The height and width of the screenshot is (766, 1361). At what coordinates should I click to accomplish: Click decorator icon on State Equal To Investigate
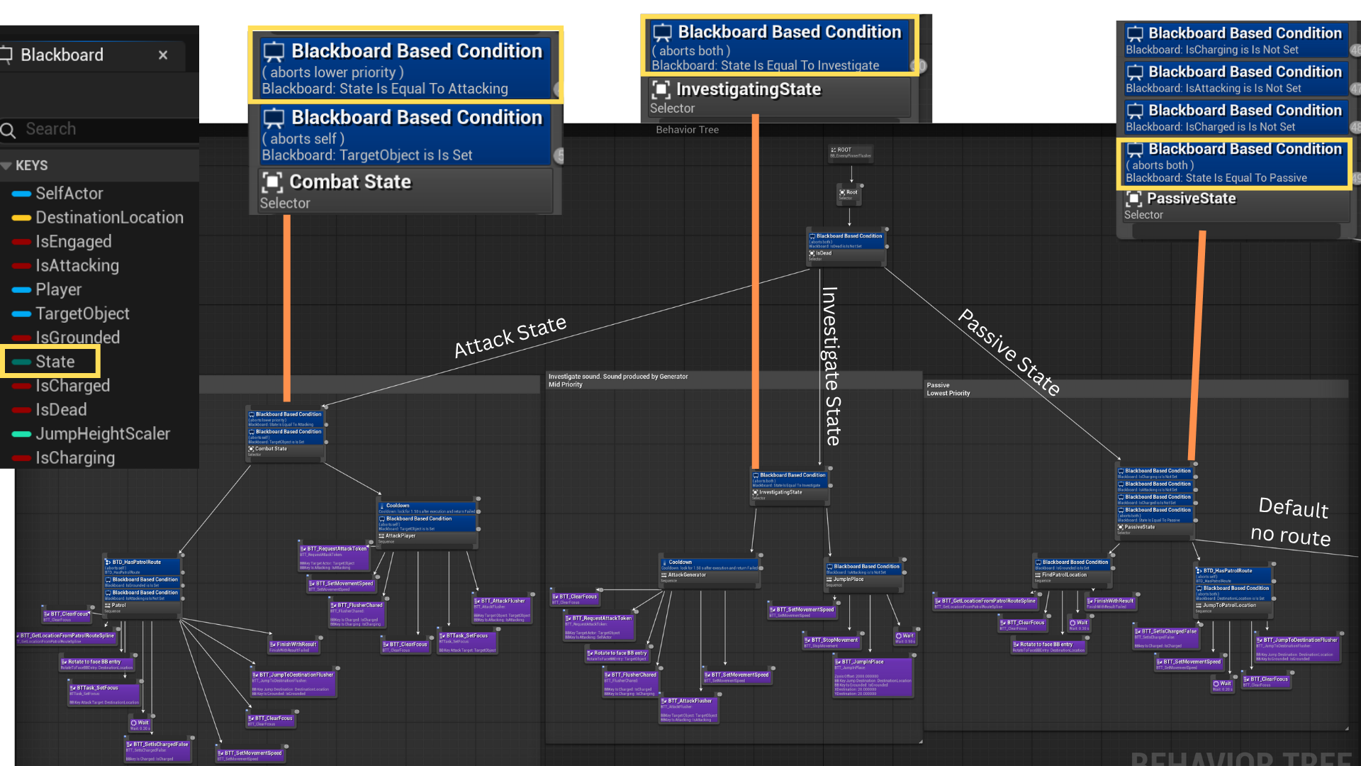tap(662, 32)
